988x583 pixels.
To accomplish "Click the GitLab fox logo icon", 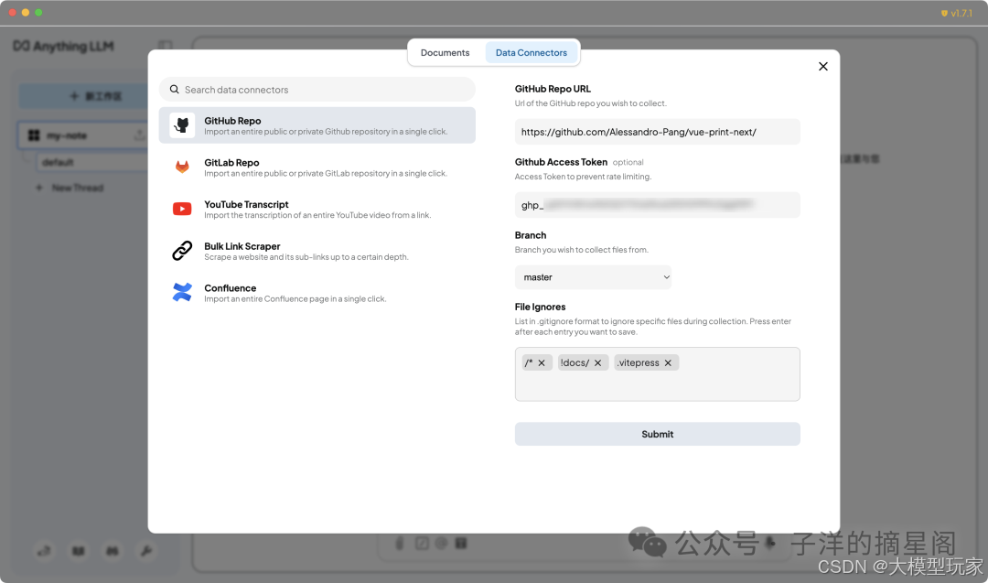I will [182, 167].
